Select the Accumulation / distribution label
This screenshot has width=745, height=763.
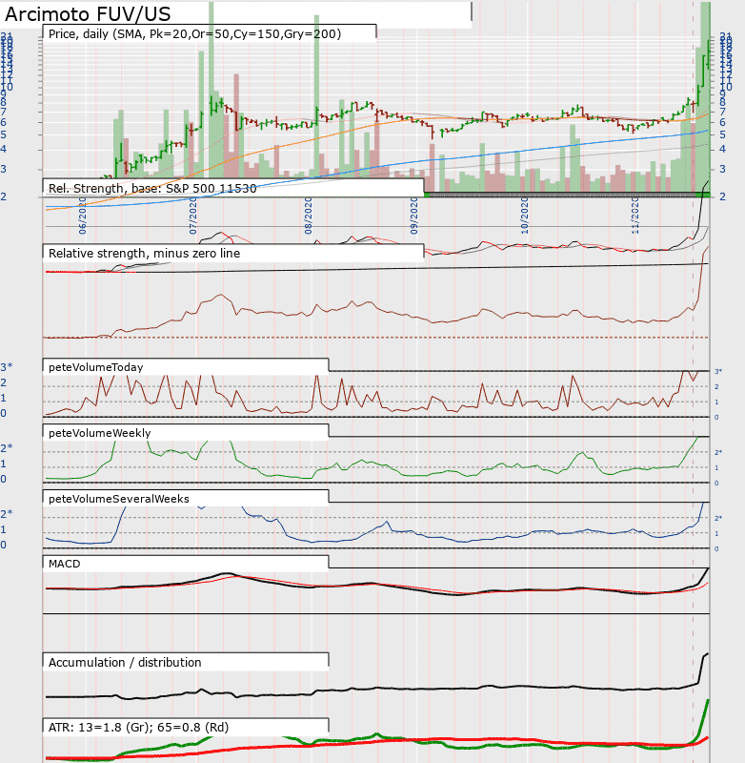tap(125, 662)
